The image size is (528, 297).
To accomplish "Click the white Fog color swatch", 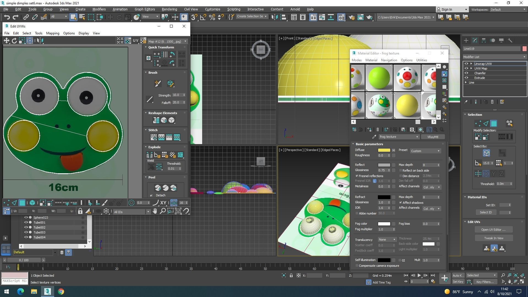I will [x=384, y=224].
